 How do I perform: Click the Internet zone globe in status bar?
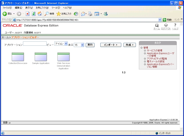(157, 133)
